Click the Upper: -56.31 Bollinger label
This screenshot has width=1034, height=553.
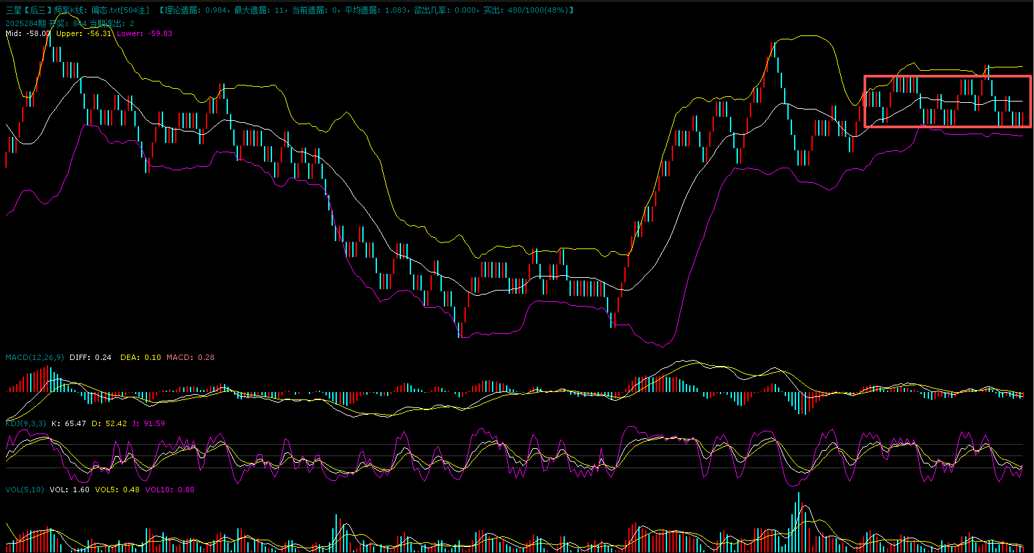point(84,33)
